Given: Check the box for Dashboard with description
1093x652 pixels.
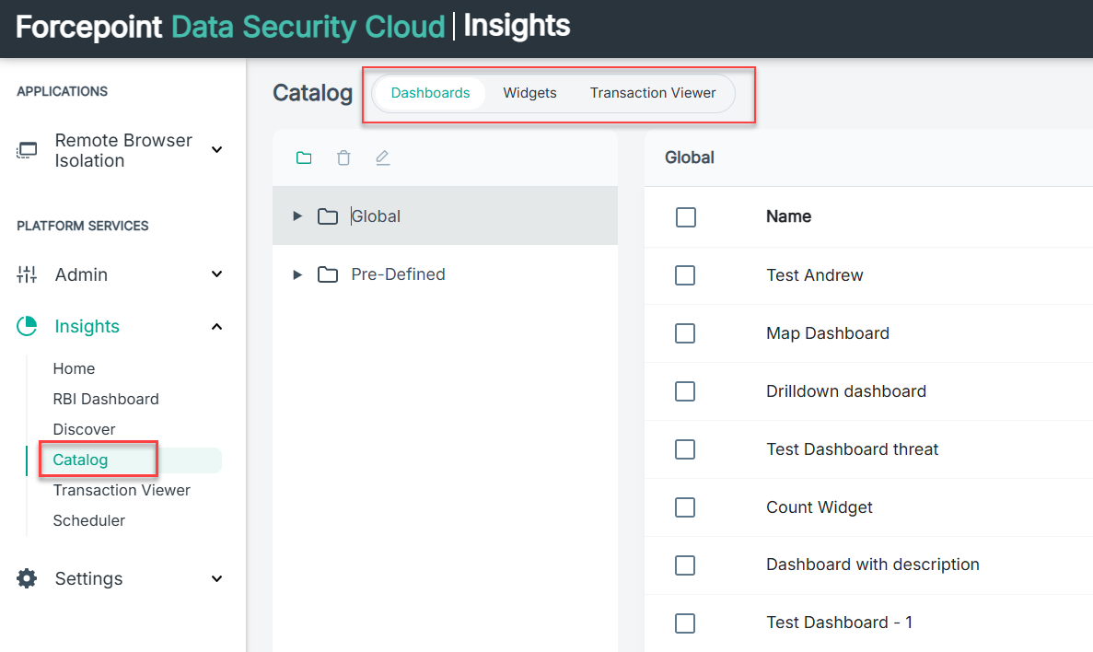Looking at the screenshot, I should pos(685,565).
